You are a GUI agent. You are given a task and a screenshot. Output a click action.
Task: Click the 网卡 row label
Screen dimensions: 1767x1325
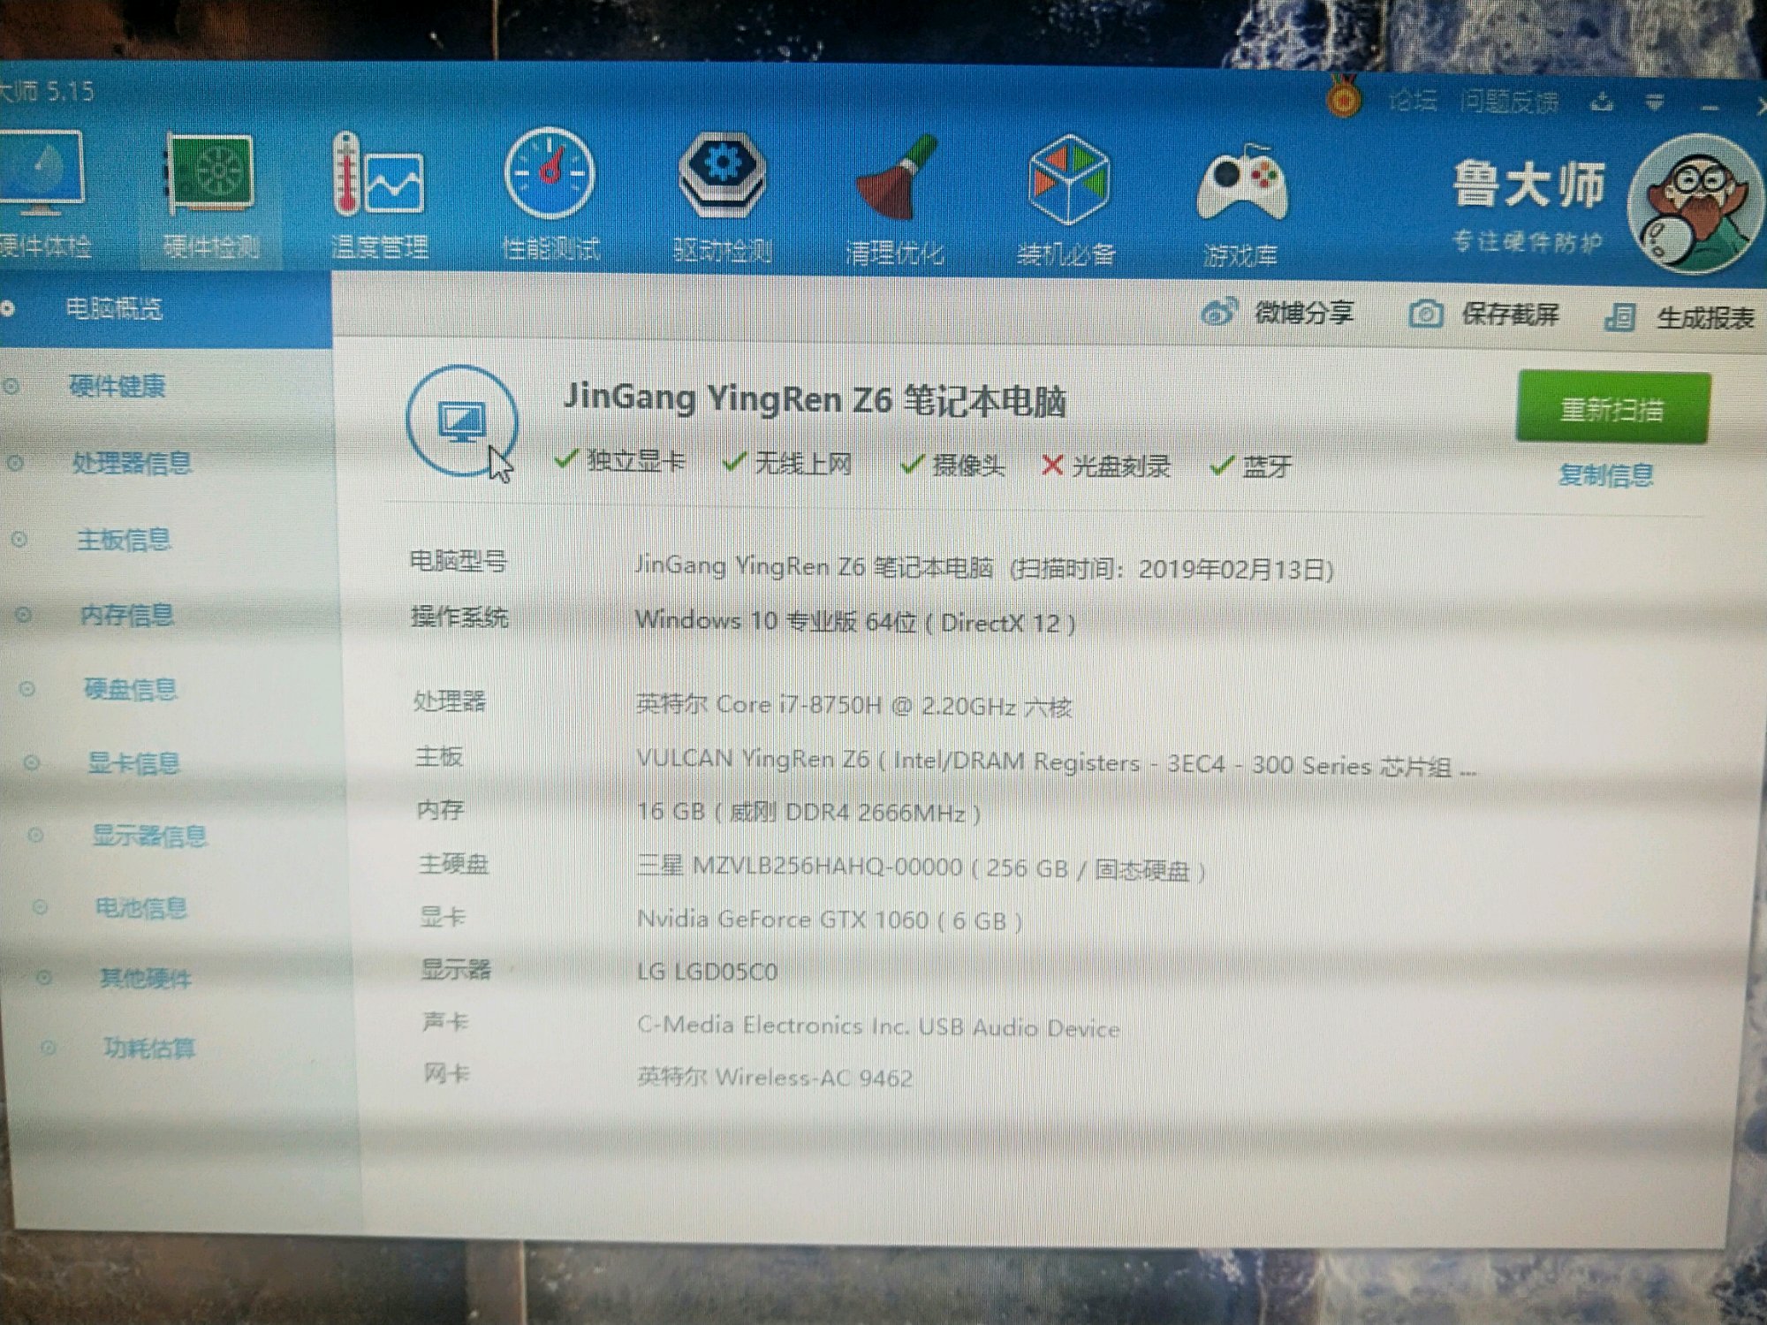tap(446, 1073)
